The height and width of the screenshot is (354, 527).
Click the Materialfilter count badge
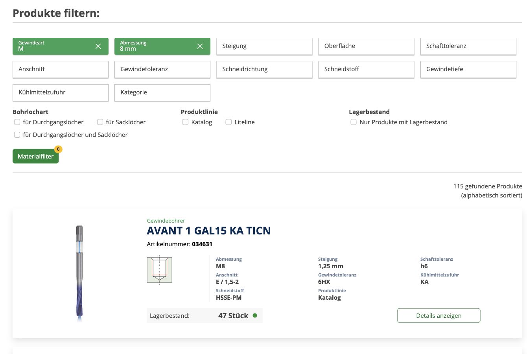(58, 149)
